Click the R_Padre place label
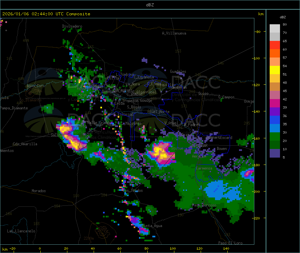 [x=191, y=125]
